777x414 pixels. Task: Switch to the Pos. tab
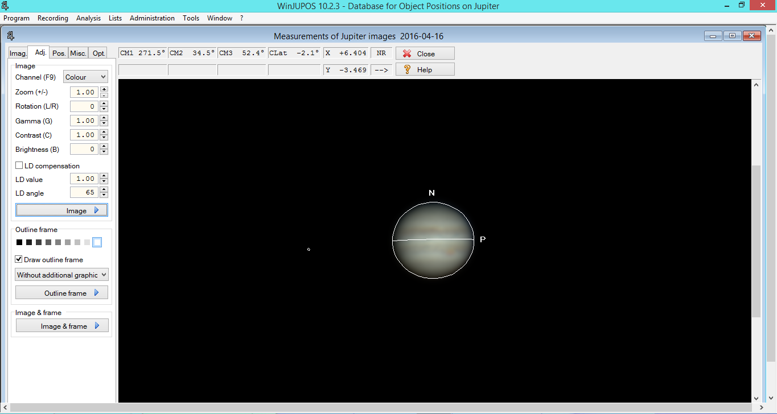(59, 53)
